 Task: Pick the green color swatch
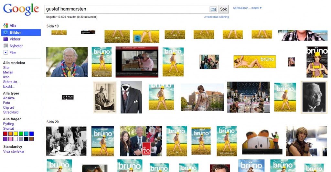click(x=21, y=134)
